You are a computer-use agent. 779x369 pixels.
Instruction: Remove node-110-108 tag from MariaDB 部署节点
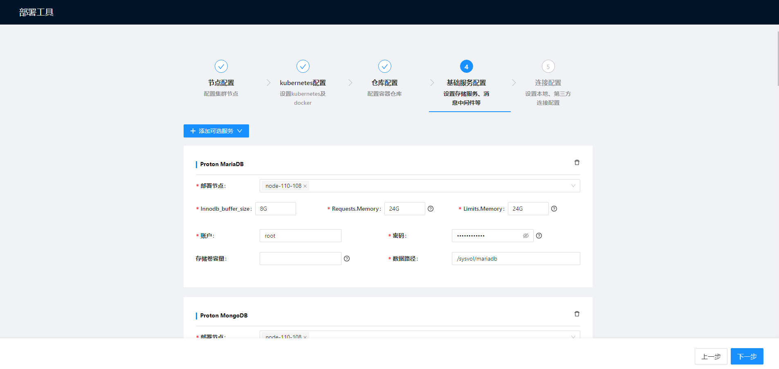pos(305,186)
